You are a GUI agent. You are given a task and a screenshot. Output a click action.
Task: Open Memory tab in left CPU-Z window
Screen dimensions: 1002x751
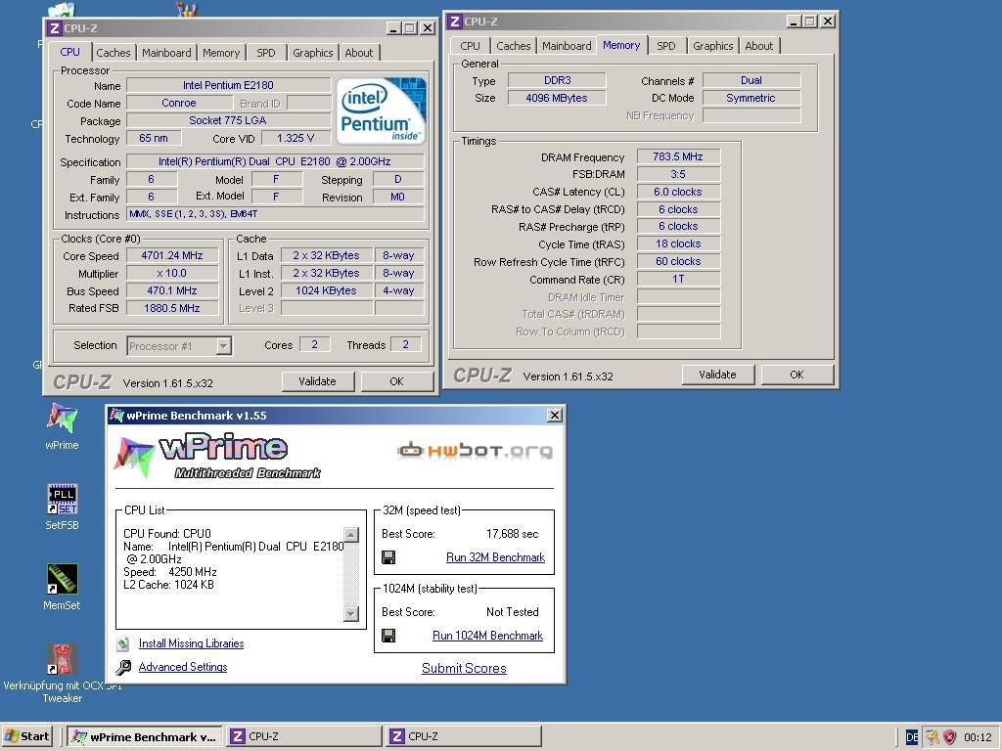[x=221, y=53]
